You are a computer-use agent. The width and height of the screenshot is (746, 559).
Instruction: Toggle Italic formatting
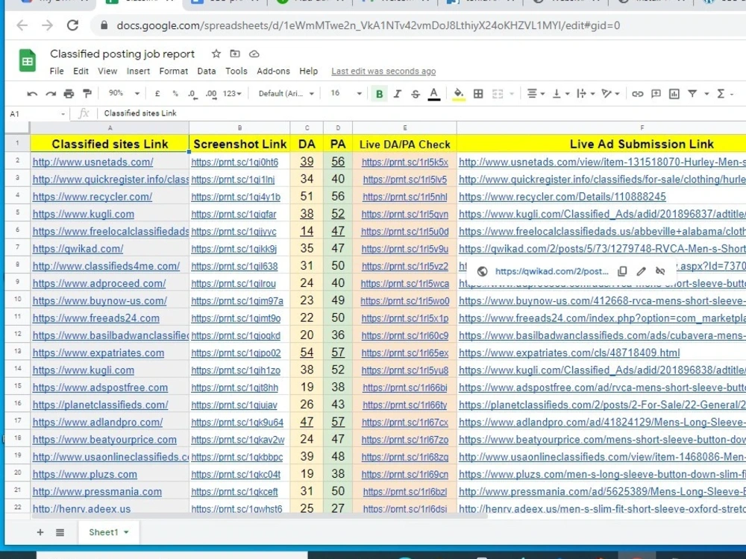tap(398, 94)
